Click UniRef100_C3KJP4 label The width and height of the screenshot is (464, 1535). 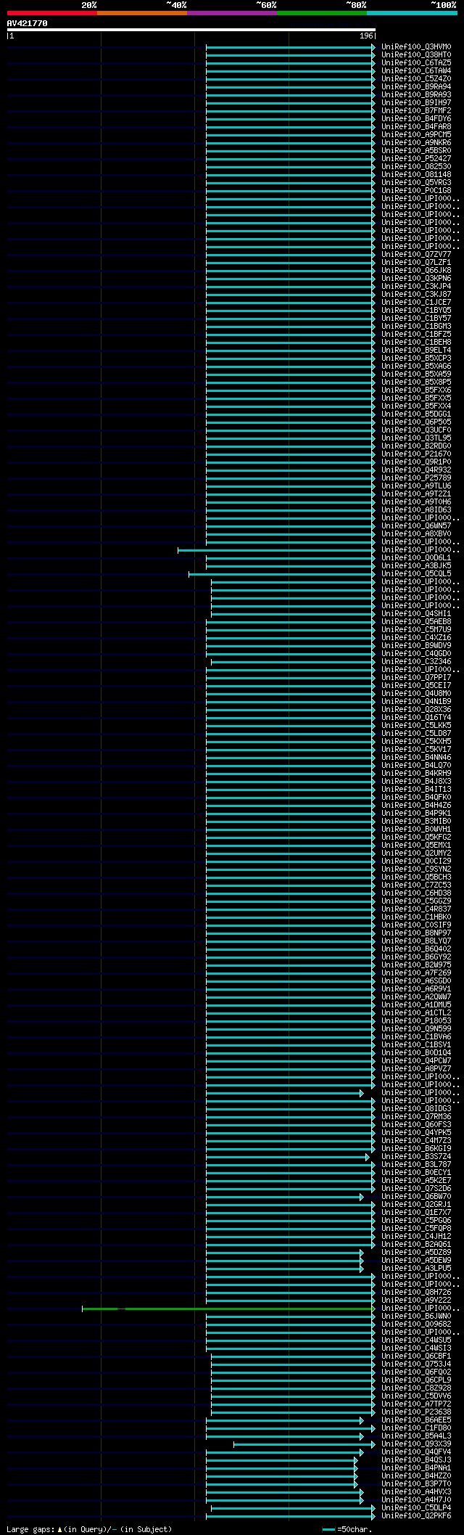[x=416, y=287]
